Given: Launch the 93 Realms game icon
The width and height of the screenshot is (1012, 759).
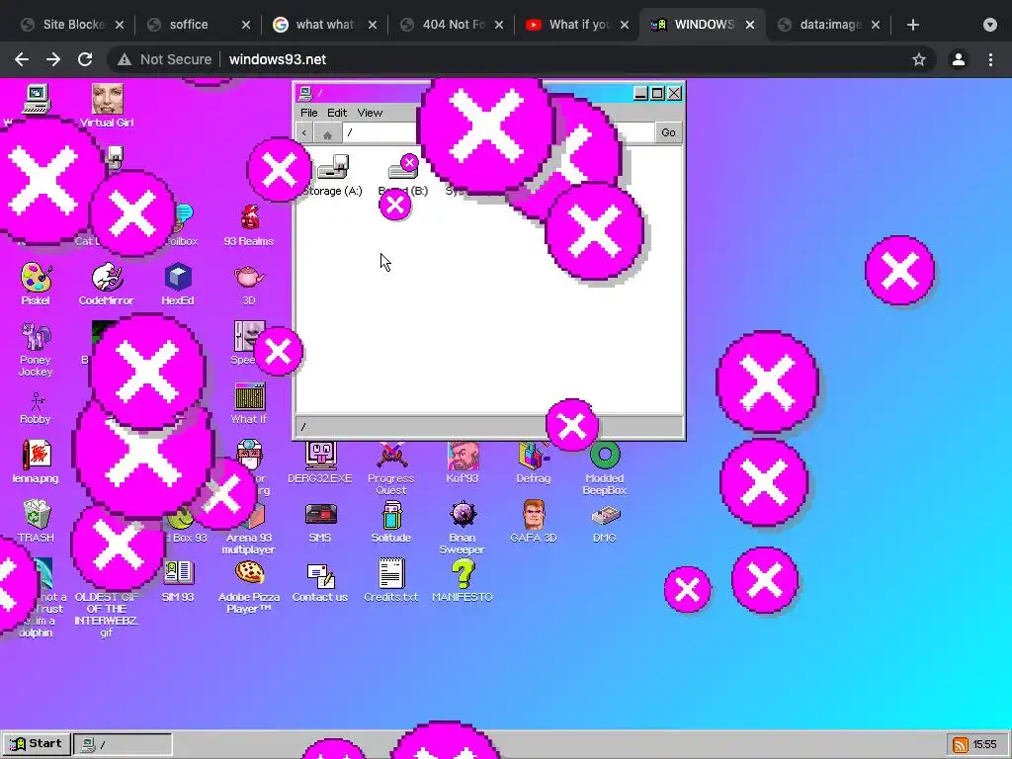Looking at the screenshot, I should pyautogui.click(x=248, y=225).
